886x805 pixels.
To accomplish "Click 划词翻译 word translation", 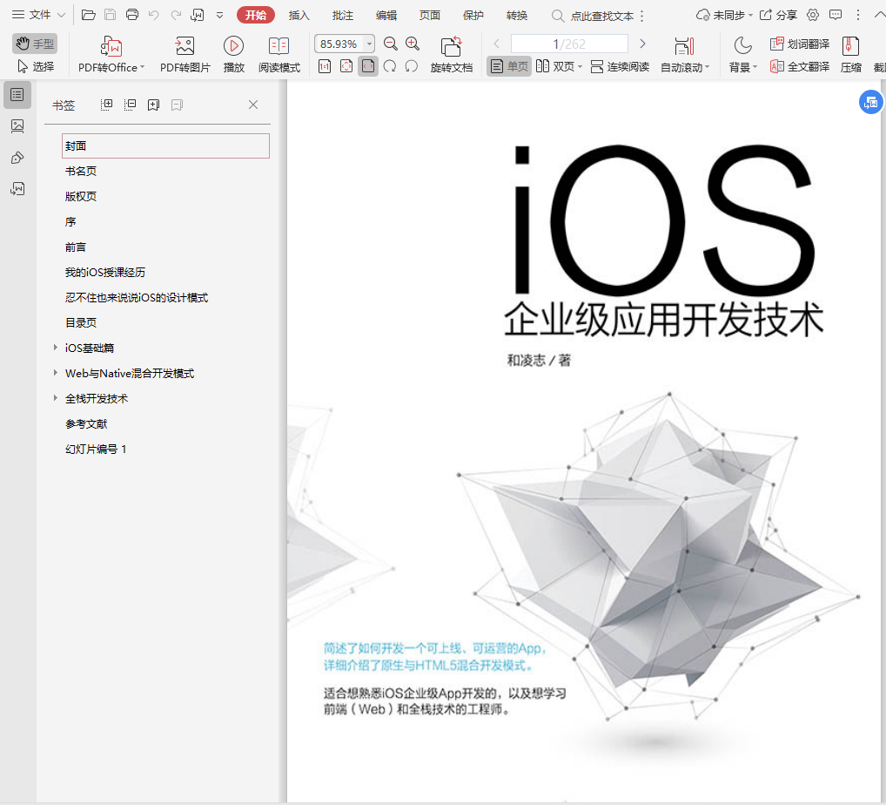I will pyautogui.click(x=800, y=44).
